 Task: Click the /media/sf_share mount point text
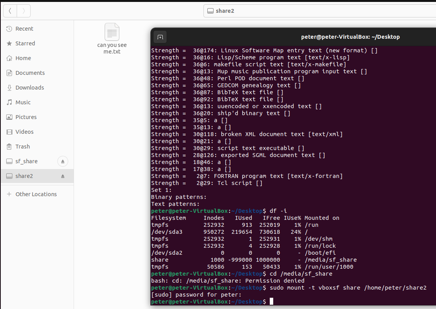[331, 260]
